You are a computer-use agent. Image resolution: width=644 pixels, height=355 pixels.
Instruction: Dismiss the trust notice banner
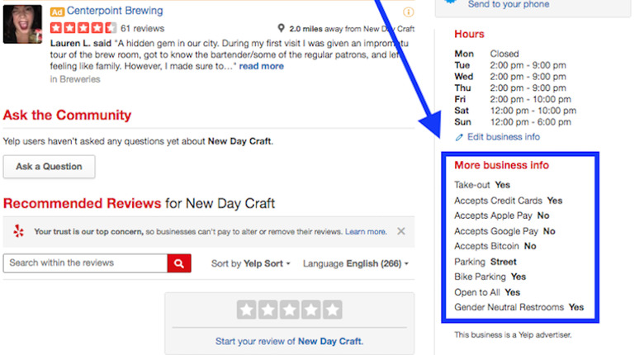[x=401, y=232]
